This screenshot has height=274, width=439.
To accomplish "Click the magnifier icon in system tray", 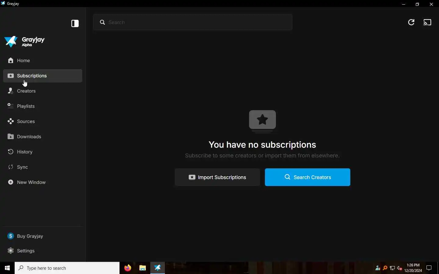I will pos(385,268).
